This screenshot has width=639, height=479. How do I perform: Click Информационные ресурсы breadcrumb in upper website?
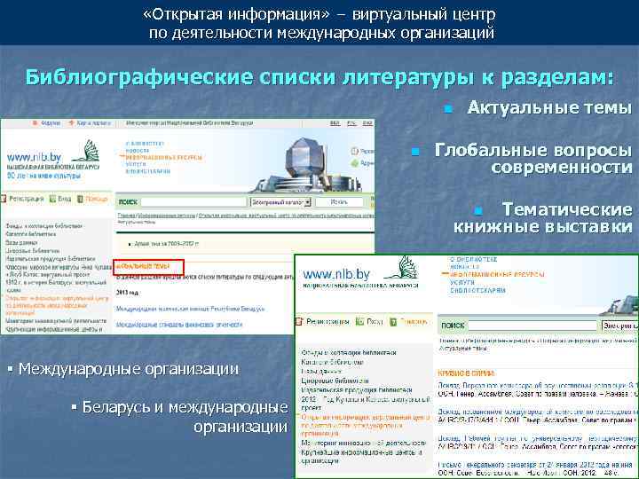(x=167, y=216)
